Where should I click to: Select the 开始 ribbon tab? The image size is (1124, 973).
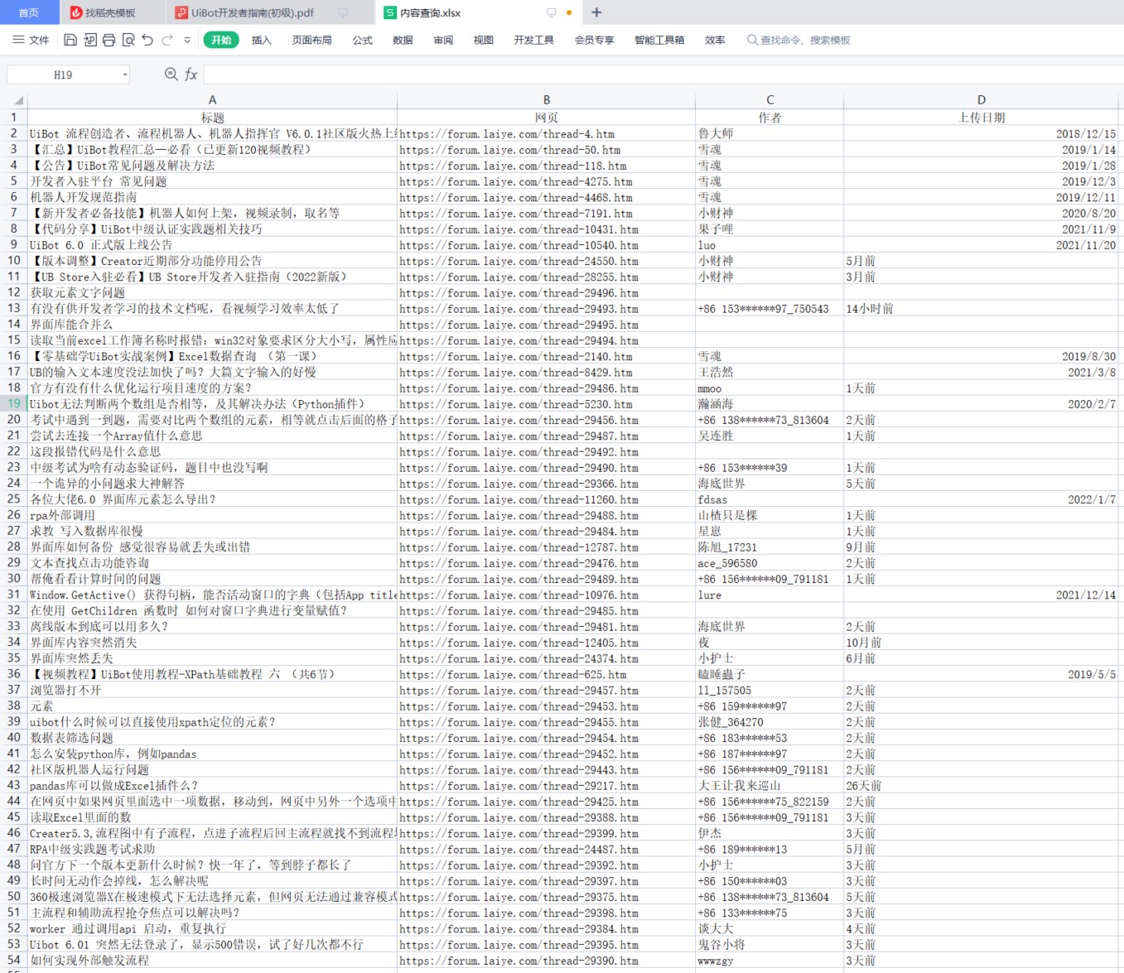coord(221,40)
